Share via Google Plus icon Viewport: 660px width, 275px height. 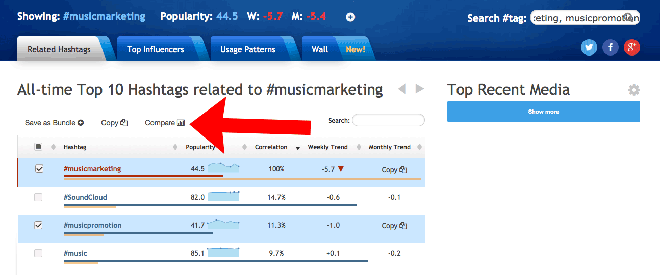click(631, 48)
